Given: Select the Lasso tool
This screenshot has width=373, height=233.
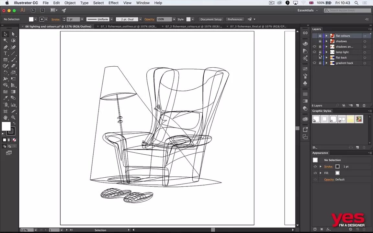Looking at the screenshot, I should click(13, 41).
